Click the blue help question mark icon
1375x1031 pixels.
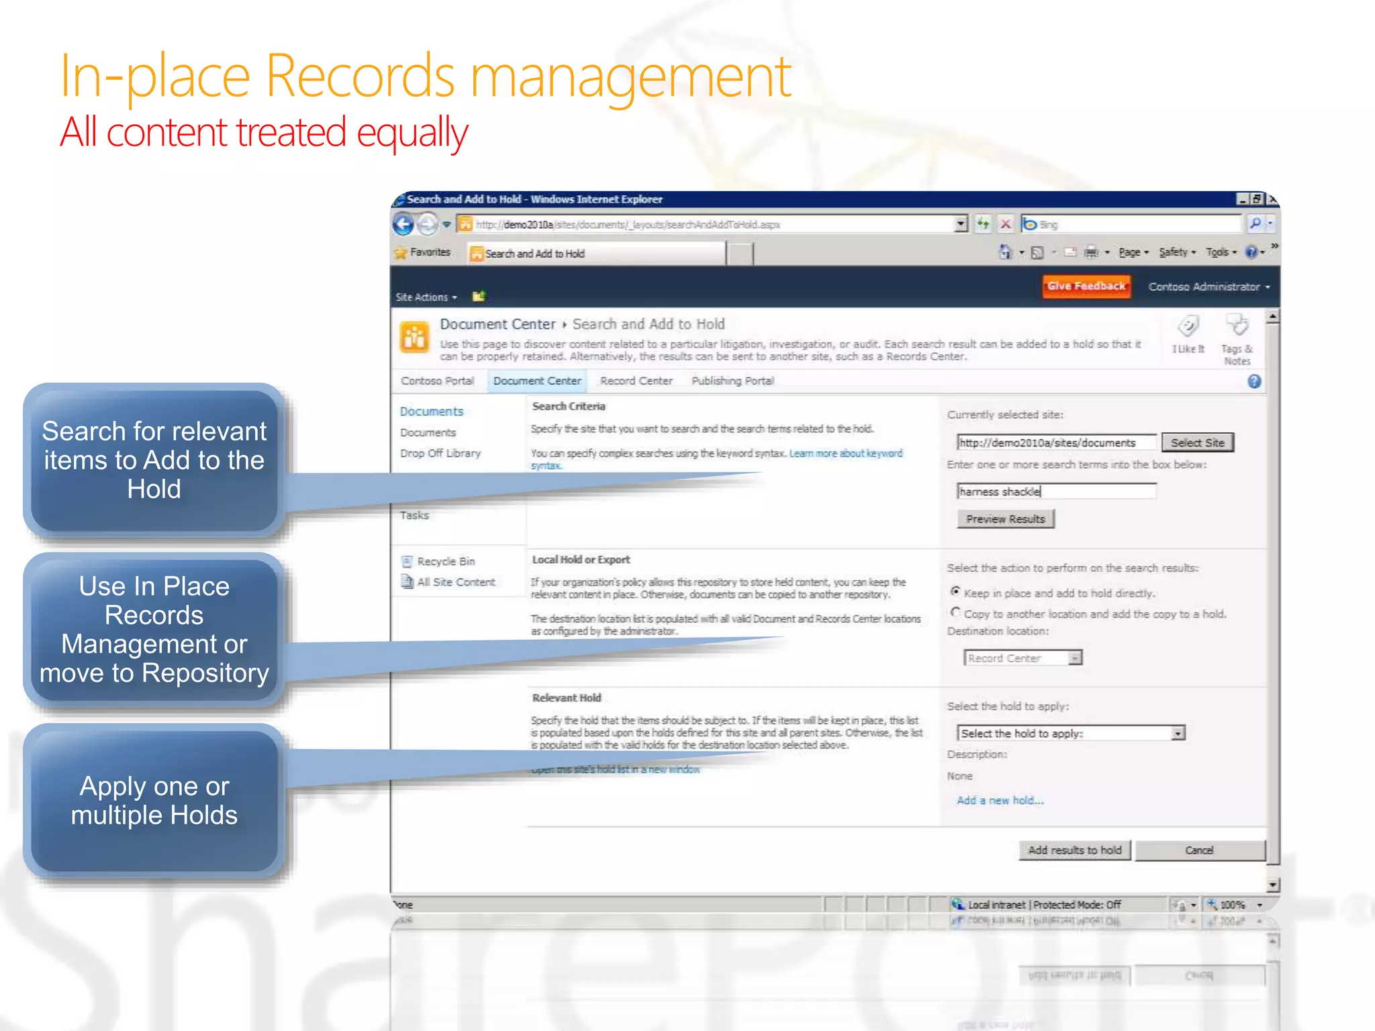[x=1253, y=381]
